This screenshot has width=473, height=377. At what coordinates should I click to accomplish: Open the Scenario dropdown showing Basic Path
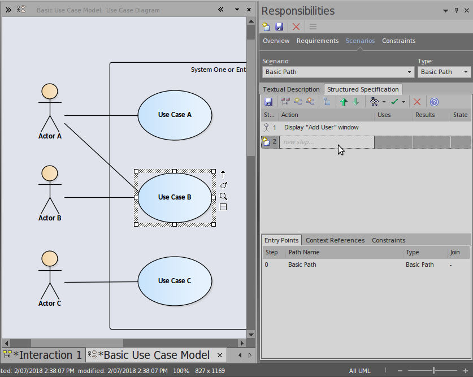coord(410,72)
